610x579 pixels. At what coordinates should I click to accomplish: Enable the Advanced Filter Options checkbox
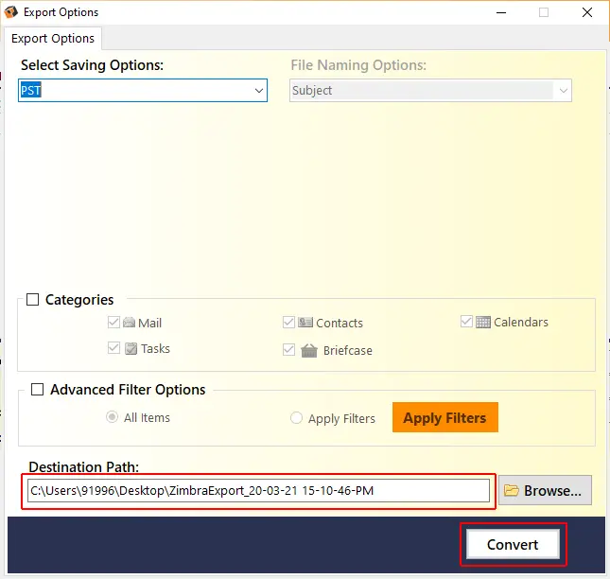[38, 389]
